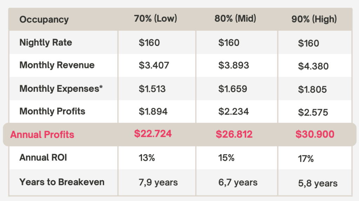Select the 7,9 years breakeven value
Screen dimensions: 359x201
tap(158, 182)
